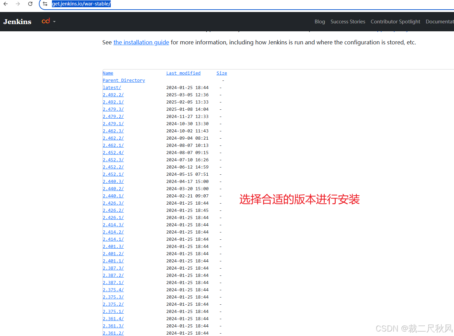
Task: Go to Parent Directory
Action: point(124,80)
